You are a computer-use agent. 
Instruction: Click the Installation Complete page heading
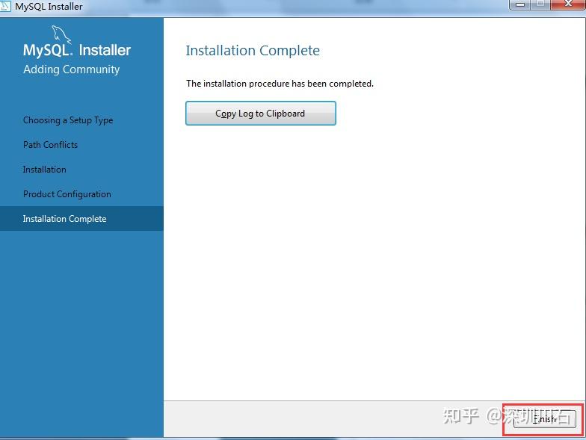(x=253, y=51)
